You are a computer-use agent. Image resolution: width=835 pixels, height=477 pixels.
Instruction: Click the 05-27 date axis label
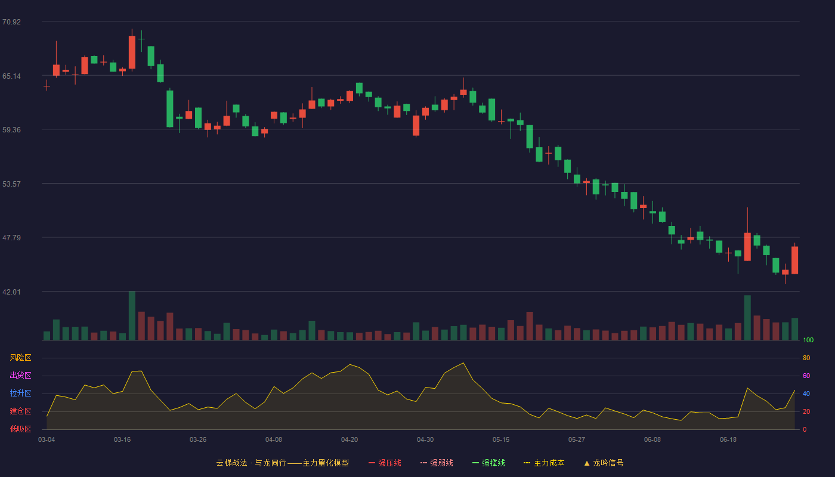[577, 439]
